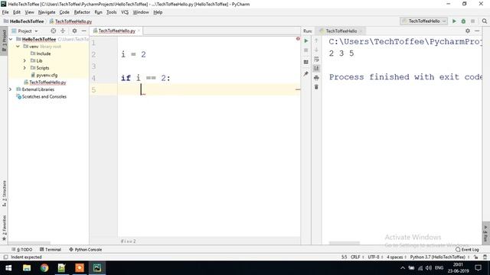This screenshot has width=490, height=275.
Task: Click the TechToffeeHello.py breadcrumb in the navigation bar
Action: (70, 21)
